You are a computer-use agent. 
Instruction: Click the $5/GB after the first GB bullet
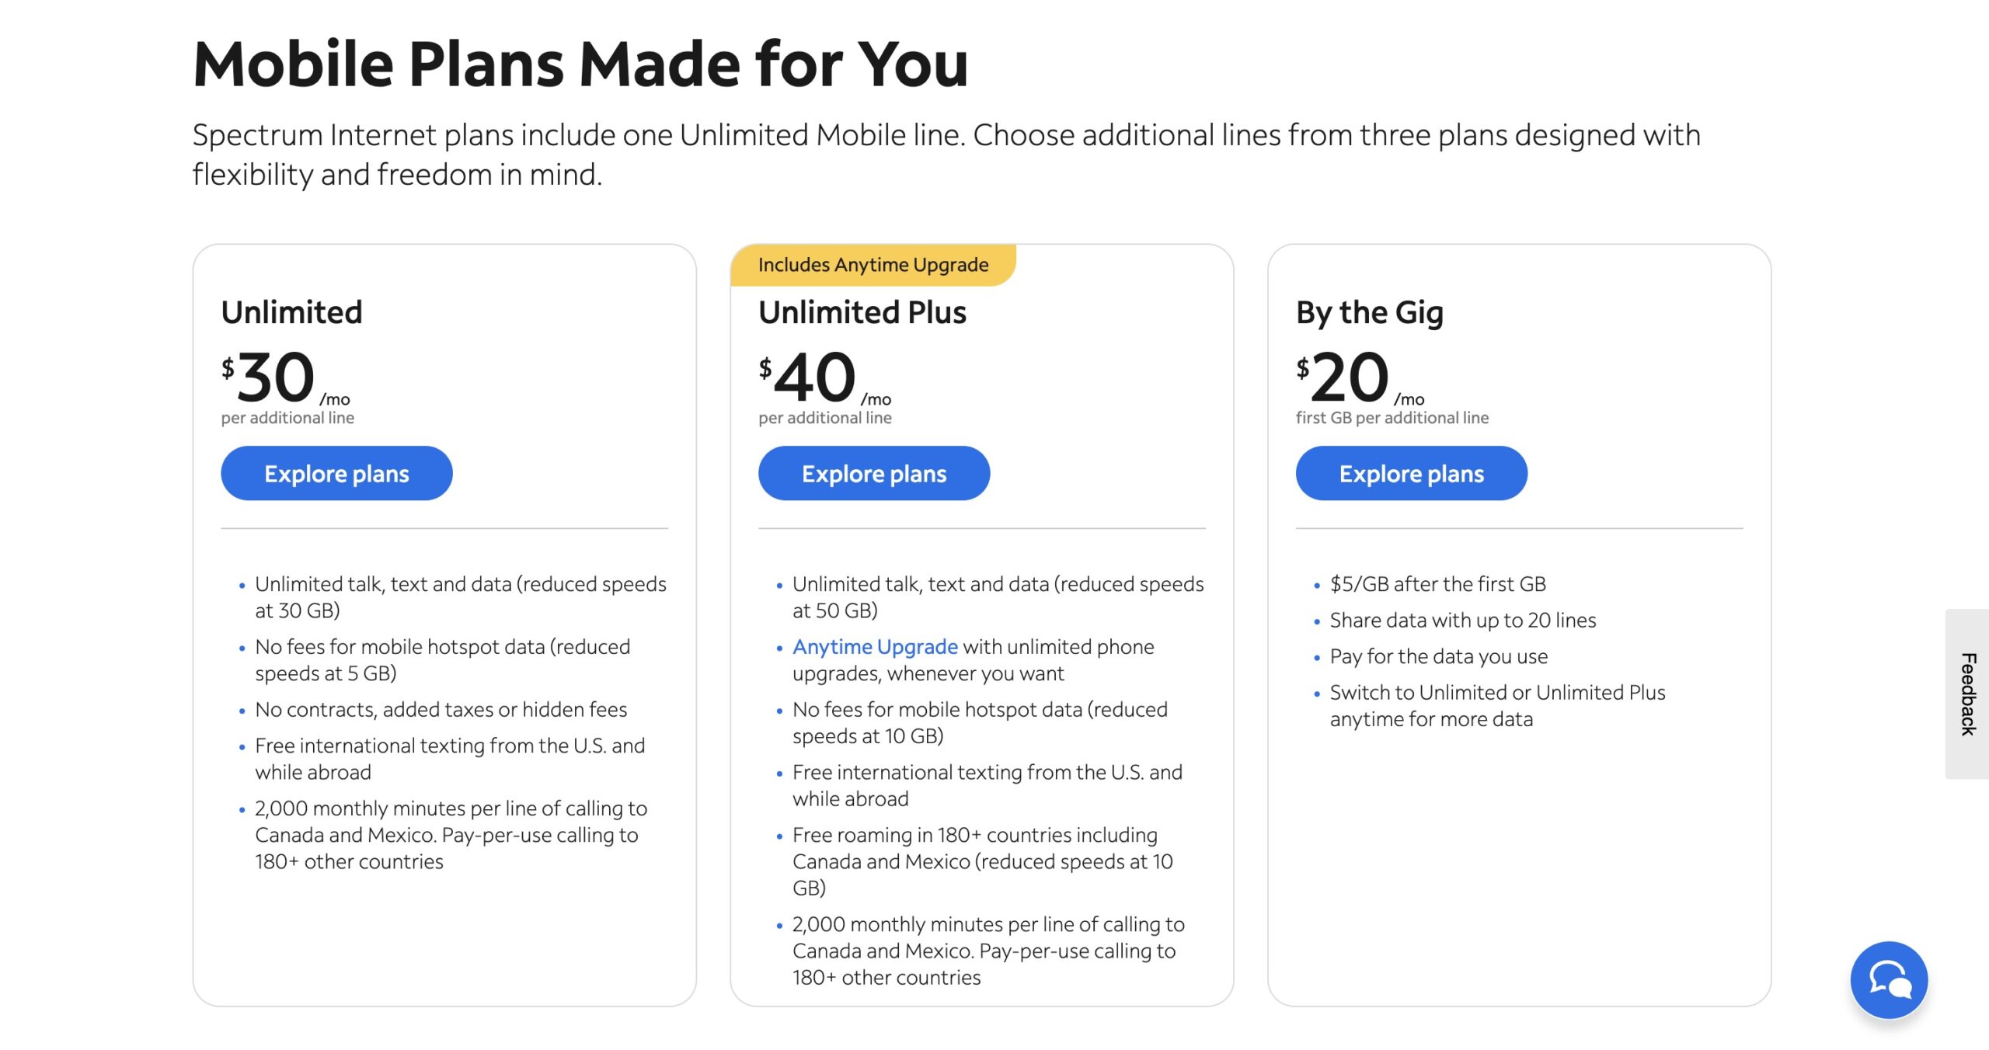pos(1437,584)
